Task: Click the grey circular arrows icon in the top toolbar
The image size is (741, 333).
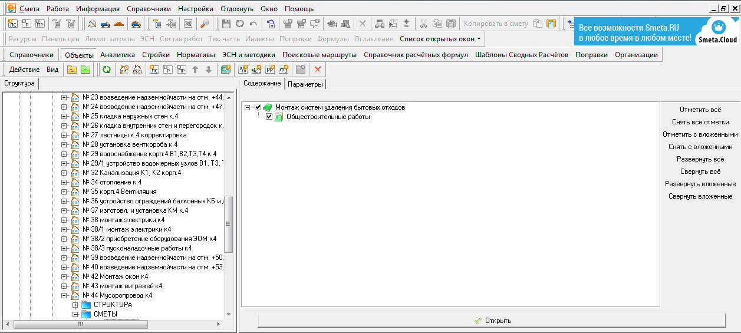Action: point(239,24)
